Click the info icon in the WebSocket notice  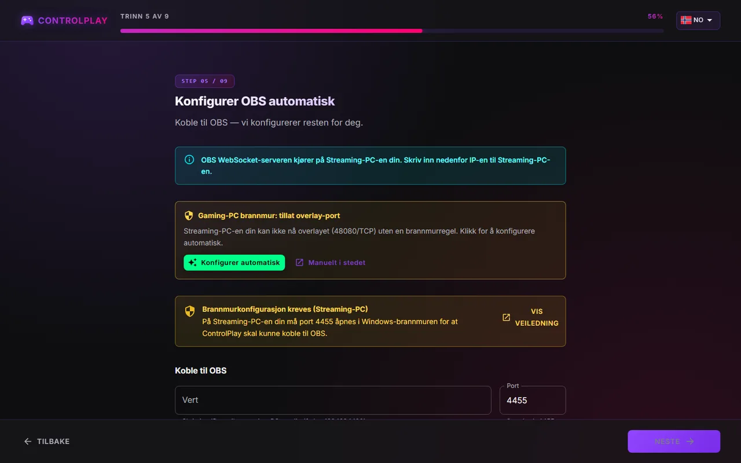click(189, 160)
